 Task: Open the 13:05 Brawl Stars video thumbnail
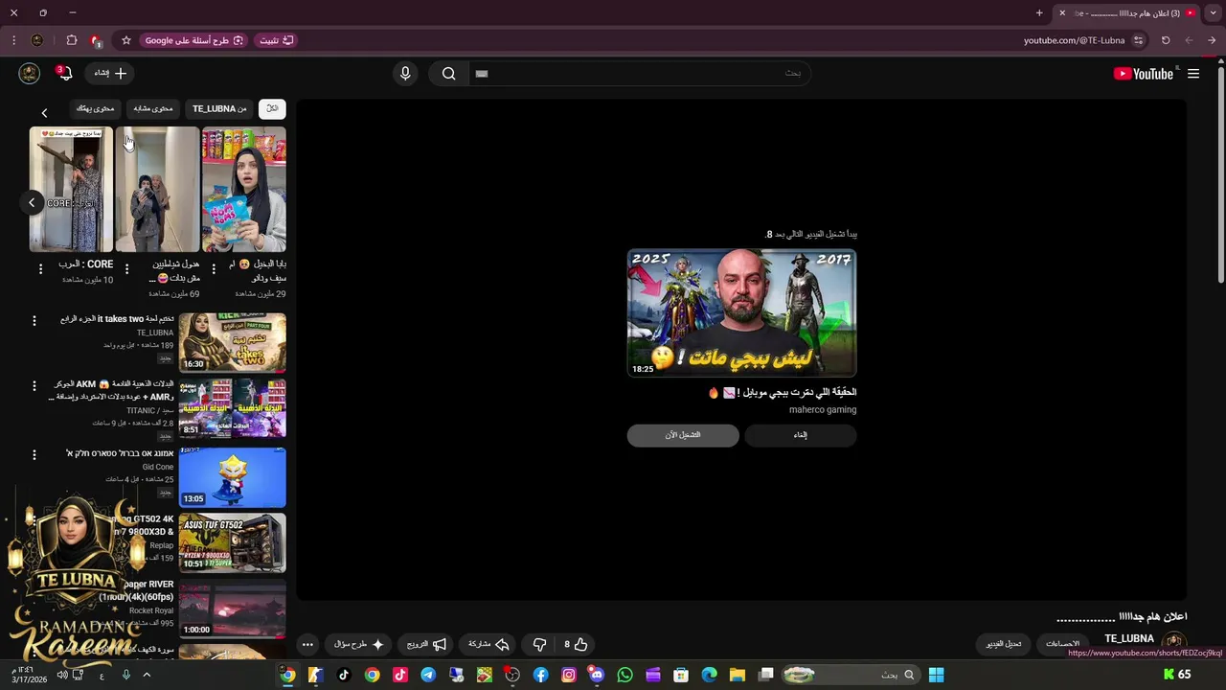[232, 477]
